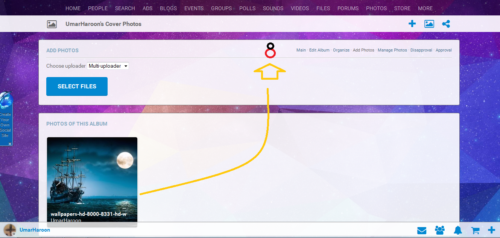Click the plus icon in album header
The height and width of the screenshot is (238, 500).
[412, 24]
